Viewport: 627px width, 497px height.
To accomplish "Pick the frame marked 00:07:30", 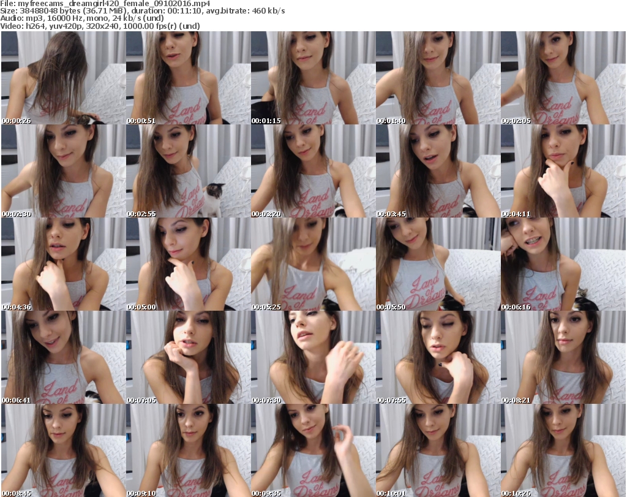I will click(313, 357).
